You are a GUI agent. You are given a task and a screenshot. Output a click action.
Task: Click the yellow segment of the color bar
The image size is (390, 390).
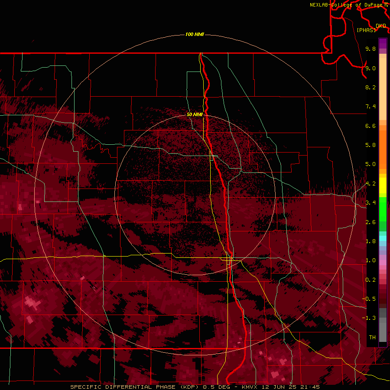click(x=383, y=185)
